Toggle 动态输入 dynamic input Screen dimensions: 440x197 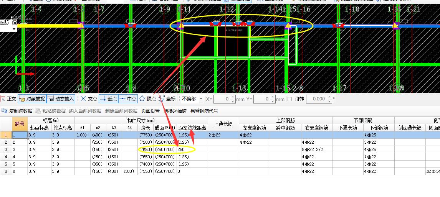[61, 98]
